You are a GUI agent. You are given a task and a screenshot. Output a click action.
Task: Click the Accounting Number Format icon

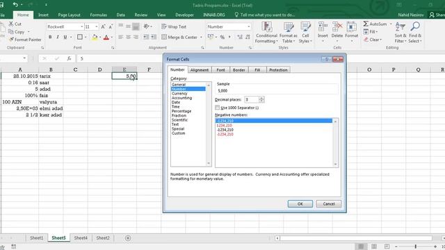(x=211, y=37)
